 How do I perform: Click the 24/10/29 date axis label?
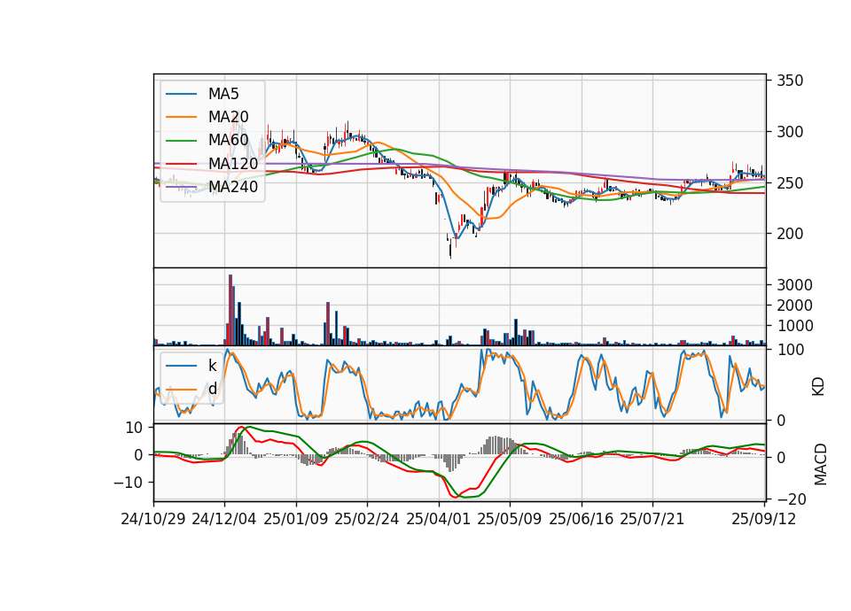tap(153, 519)
